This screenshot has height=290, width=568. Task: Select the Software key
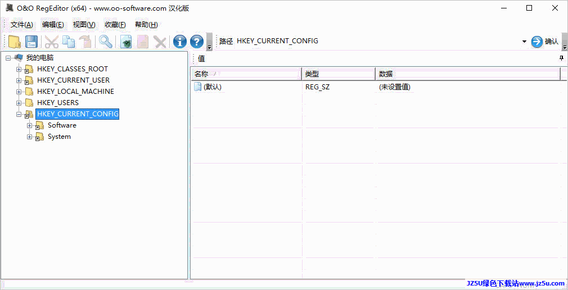click(62, 125)
